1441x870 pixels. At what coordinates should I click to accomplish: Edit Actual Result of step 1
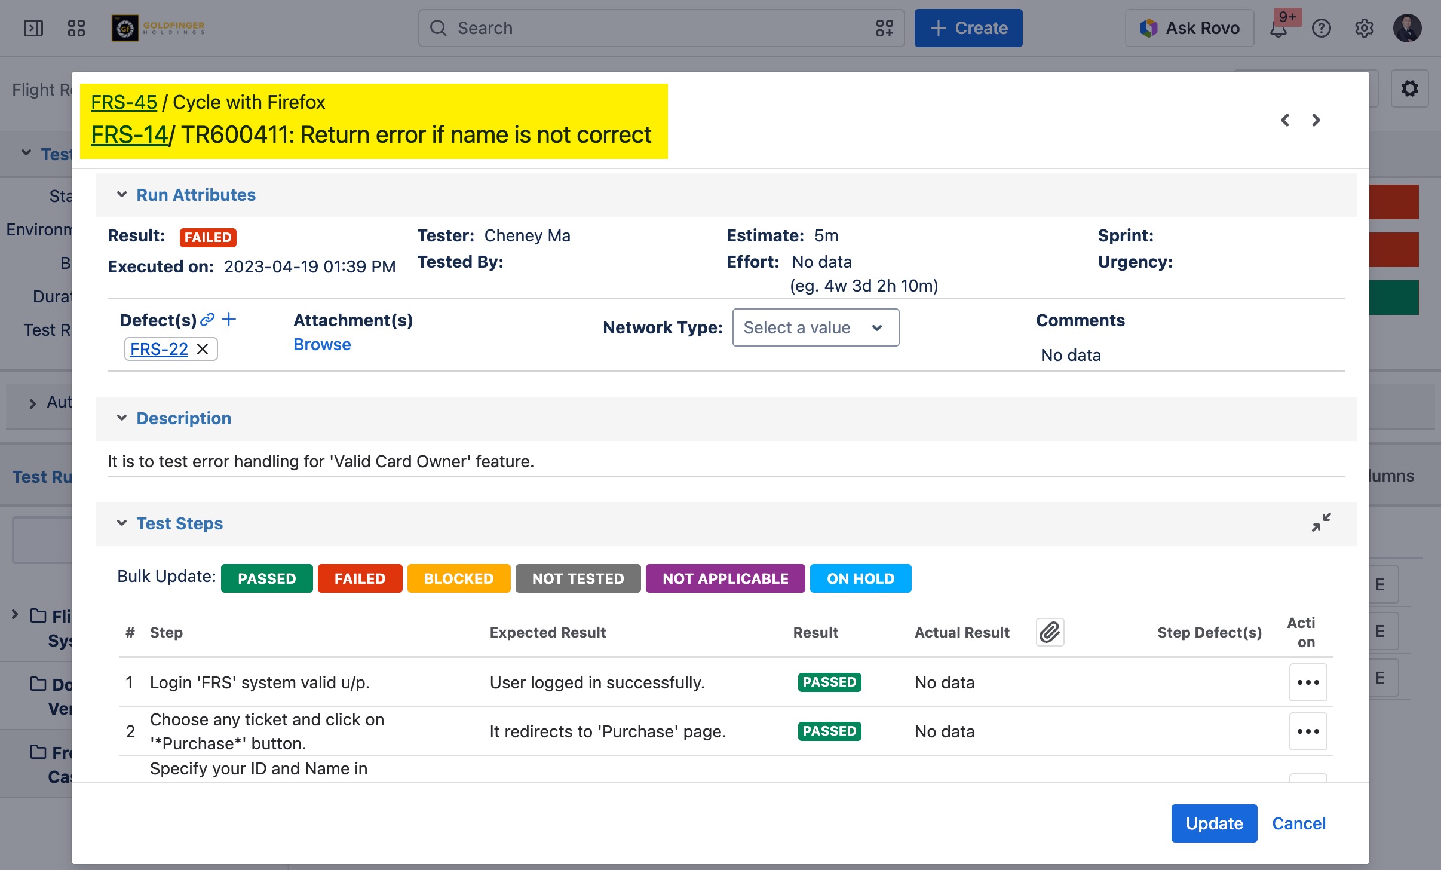pyautogui.click(x=945, y=682)
